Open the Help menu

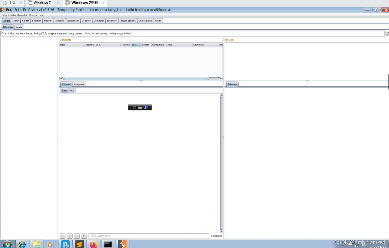click(41, 15)
